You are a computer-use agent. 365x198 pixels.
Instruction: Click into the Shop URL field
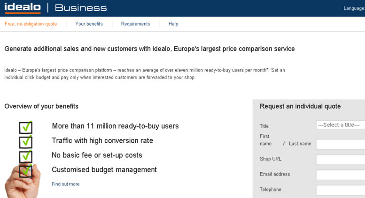pos(340,160)
